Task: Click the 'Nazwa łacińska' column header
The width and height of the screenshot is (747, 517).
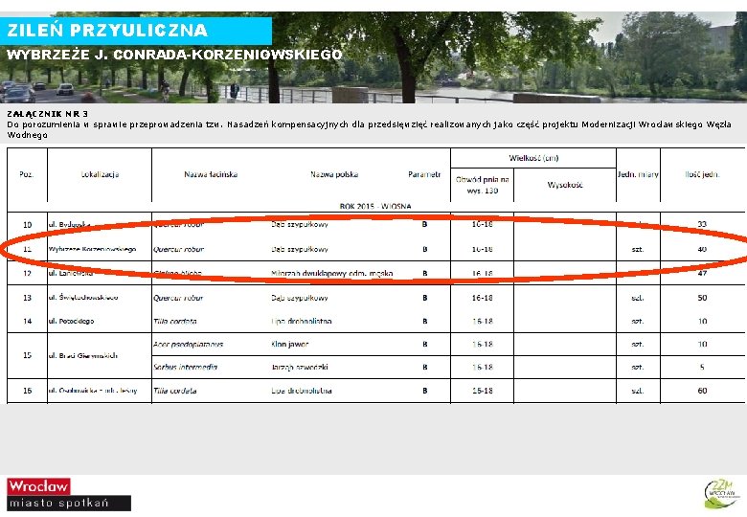Action: click(x=211, y=174)
